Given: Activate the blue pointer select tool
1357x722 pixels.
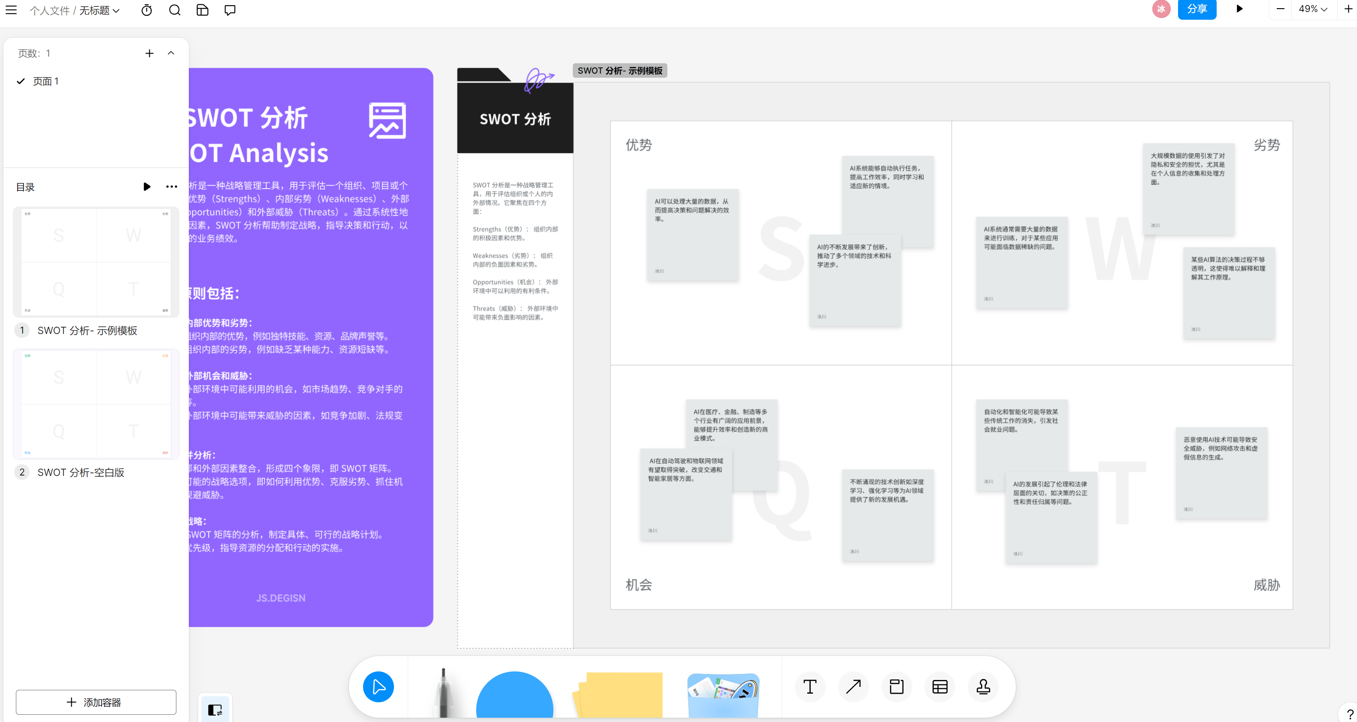Looking at the screenshot, I should (x=378, y=686).
